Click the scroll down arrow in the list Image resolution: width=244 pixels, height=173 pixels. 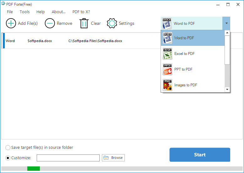[227, 89]
